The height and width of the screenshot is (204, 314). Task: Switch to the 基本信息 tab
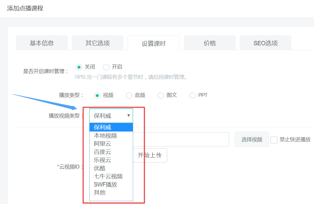coord(42,43)
